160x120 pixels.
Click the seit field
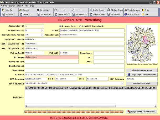coord(109,62)
